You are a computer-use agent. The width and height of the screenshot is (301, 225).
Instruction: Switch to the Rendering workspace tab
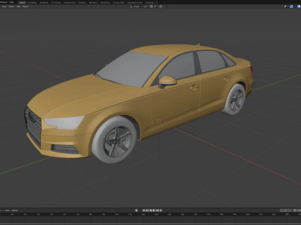pos(105,2)
